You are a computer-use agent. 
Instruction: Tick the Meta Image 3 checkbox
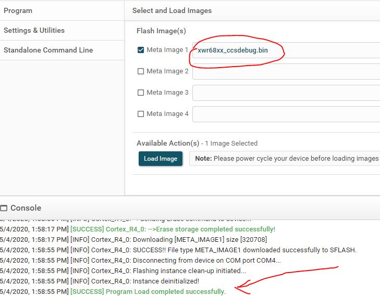tap(141, 93)
